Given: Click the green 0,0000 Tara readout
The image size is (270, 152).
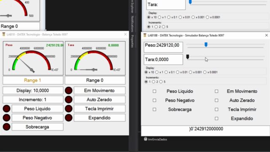Looking at the screenshot, I should (113, 45).
